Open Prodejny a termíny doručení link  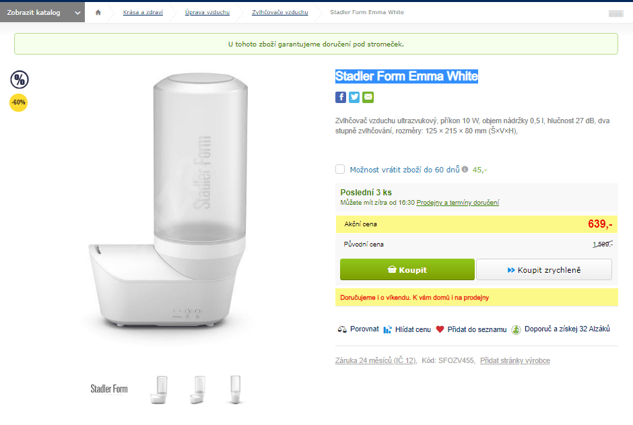pyautogui.click(x=458, y=203)
